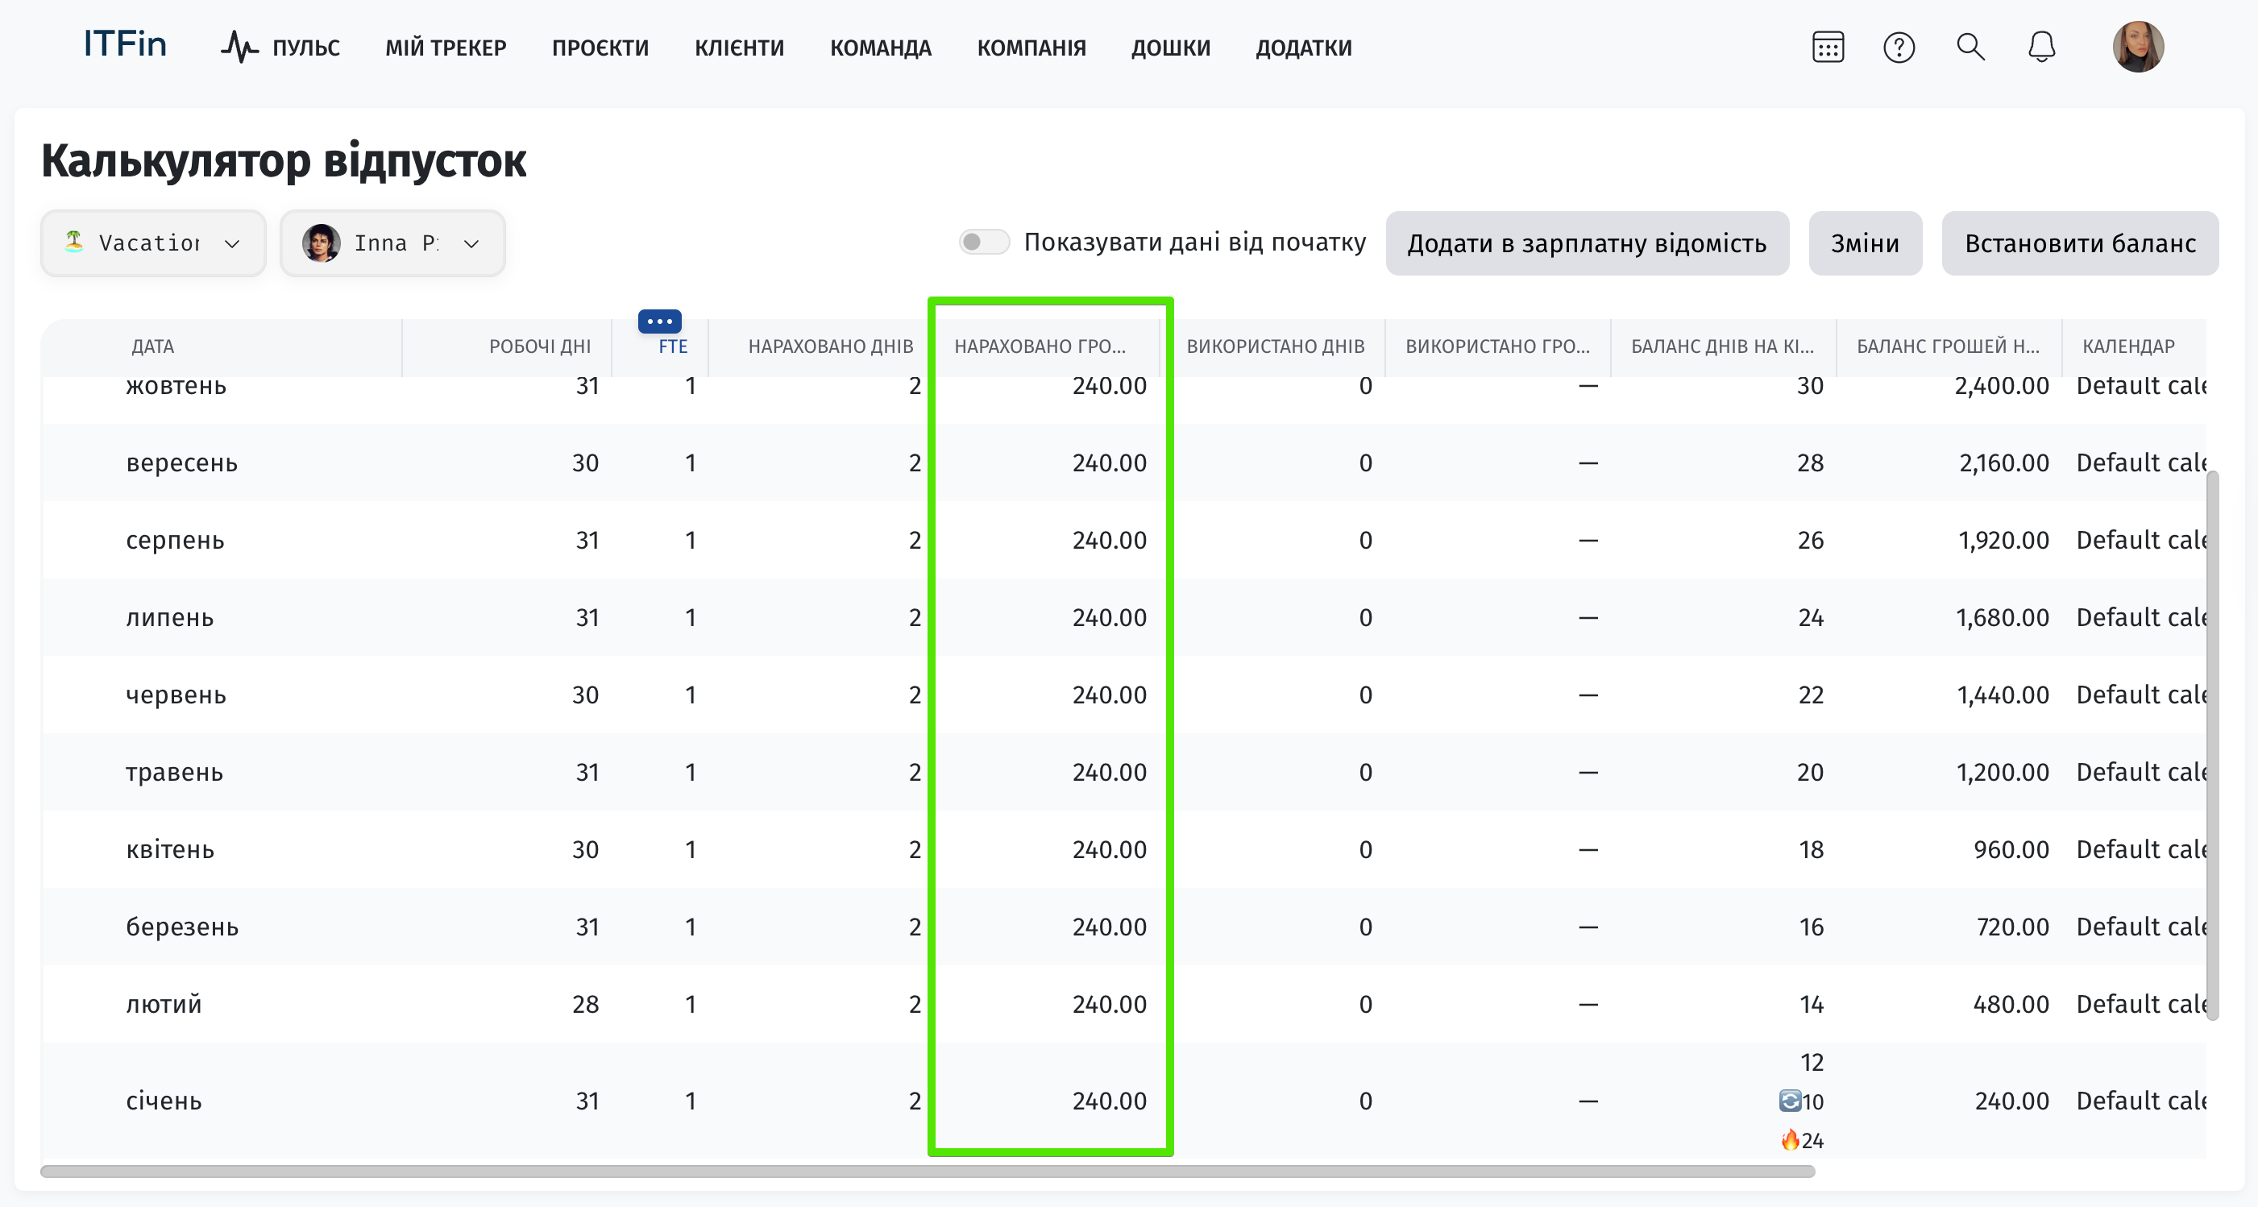Image resolution: width=2258 pixels, height=1207 pixels.
Task: Click Встановити баланс button
Action: tap(2079, 243)
